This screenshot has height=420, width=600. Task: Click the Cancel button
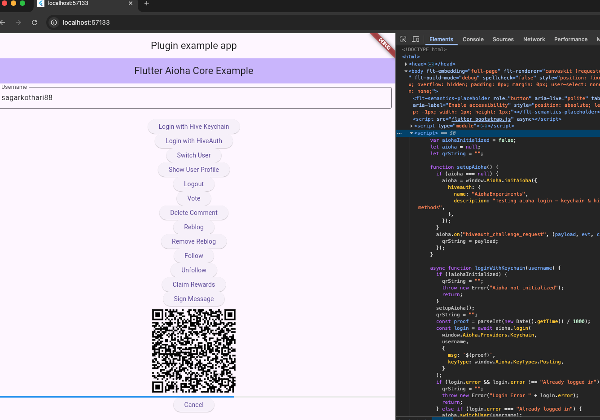194,405
